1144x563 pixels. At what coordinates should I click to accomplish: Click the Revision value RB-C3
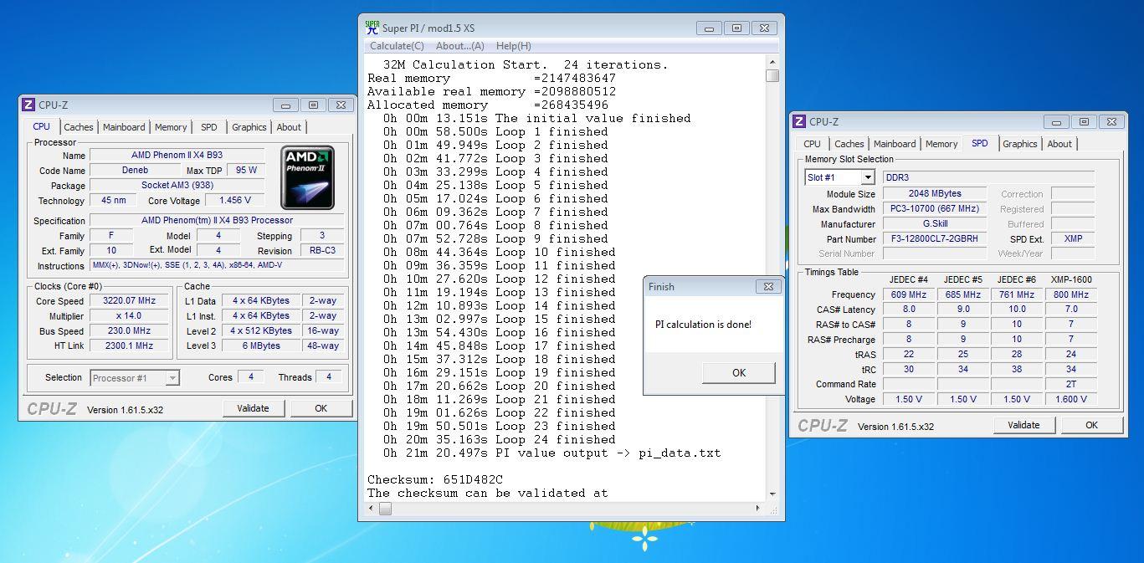click(321, 251)
